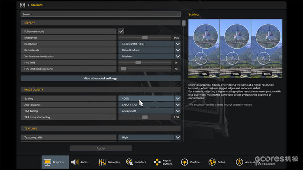Select the Anti-aliasing setting label
Image resolution: width=303 pixels, height=170 pixels.
32,105
